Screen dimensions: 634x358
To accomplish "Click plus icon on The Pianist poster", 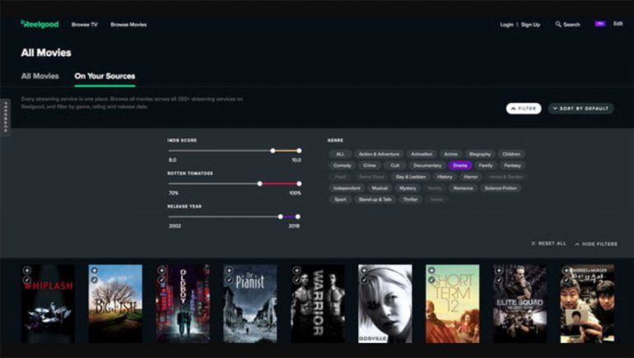I will pyautogui.click(x=229, y=270).
